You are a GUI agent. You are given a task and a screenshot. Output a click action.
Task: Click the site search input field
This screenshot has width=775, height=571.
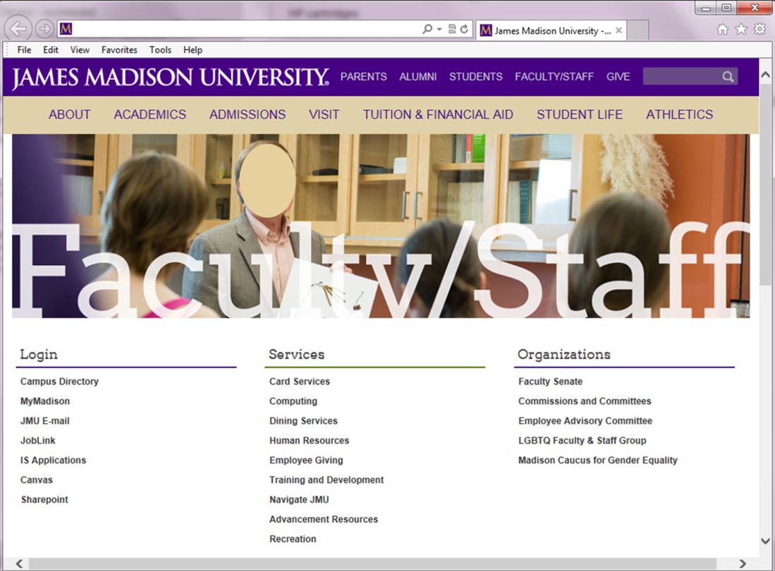point(681,76)
